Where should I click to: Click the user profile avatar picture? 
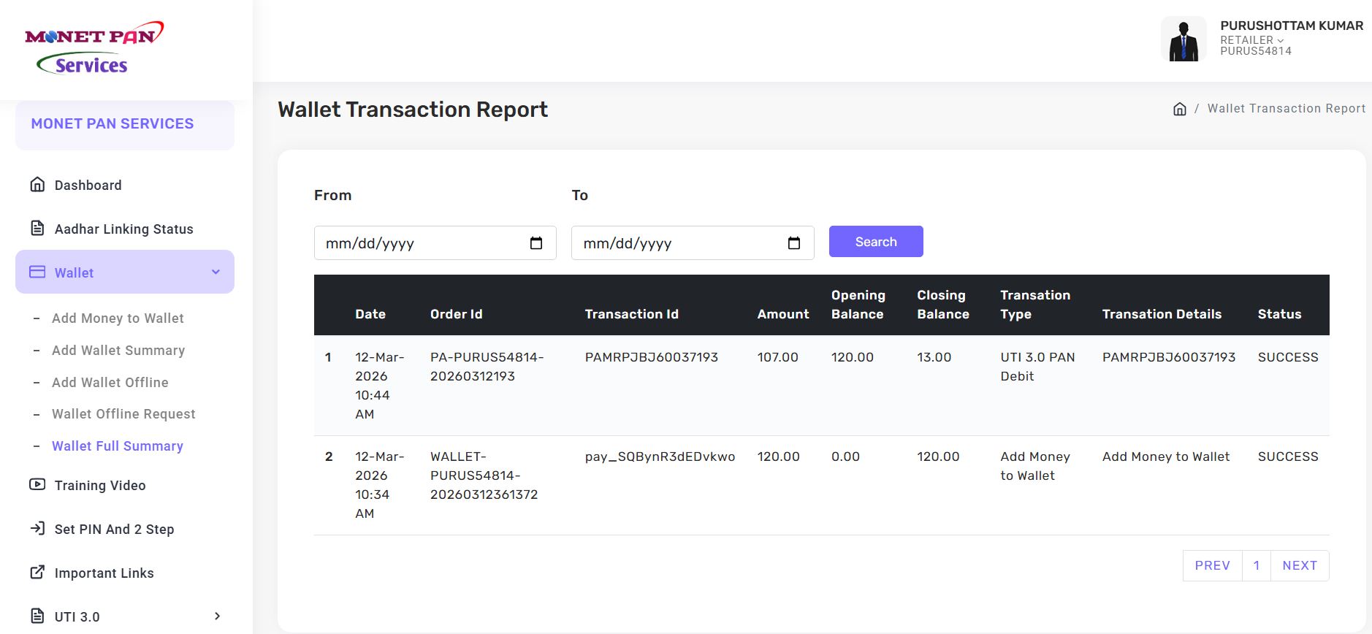pyautogui.click(x=1183, y=39)
